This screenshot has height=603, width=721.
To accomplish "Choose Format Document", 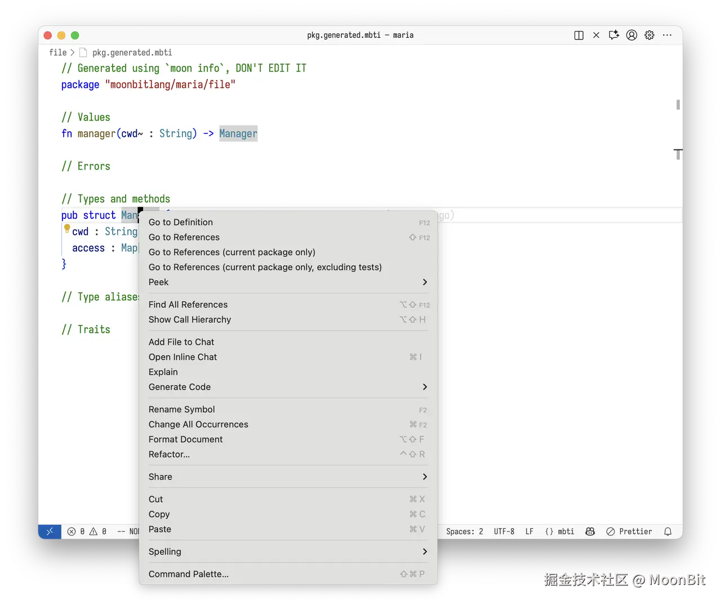I will [x=288, y=440].
